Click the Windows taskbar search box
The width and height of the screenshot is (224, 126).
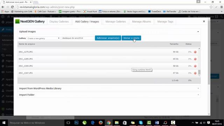coord(36,123)
